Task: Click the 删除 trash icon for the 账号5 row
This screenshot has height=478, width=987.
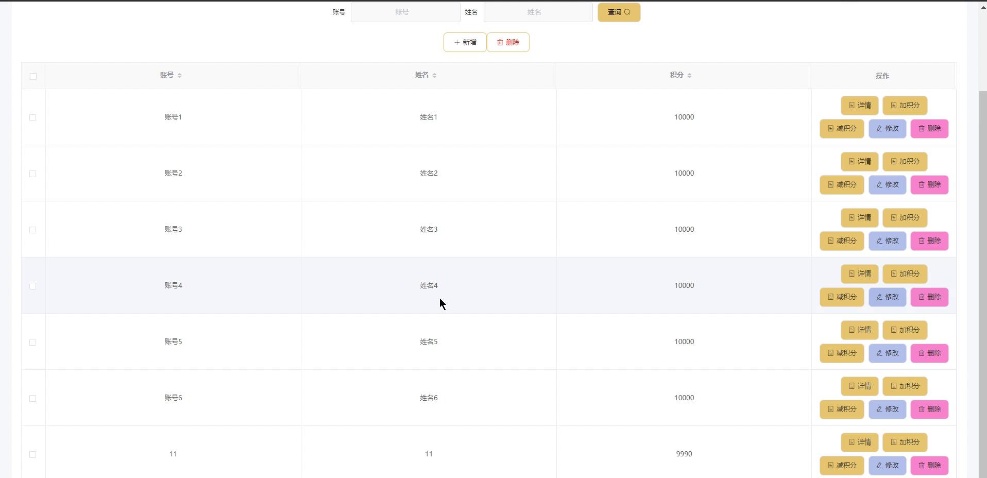Action: [922, 353]
